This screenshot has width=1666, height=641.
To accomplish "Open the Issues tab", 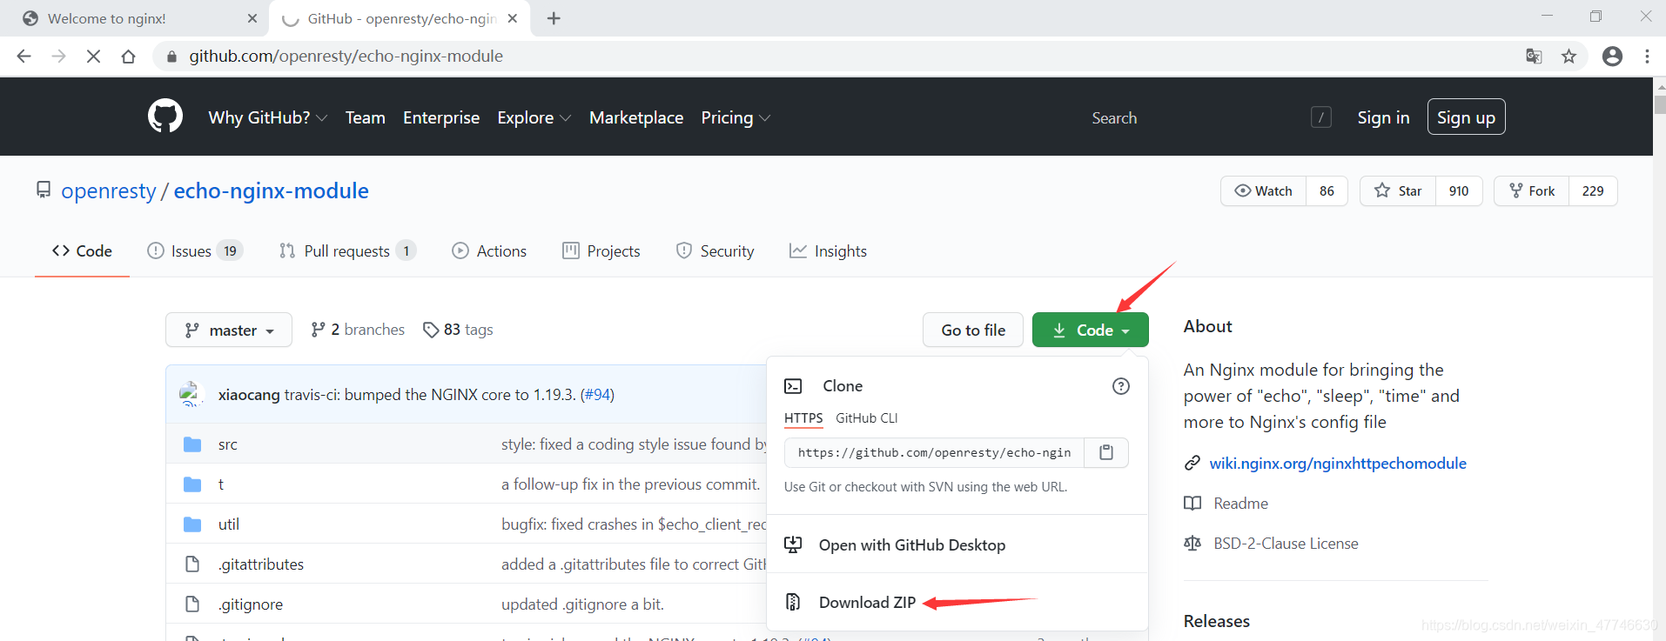I will [x=195, y=251].
